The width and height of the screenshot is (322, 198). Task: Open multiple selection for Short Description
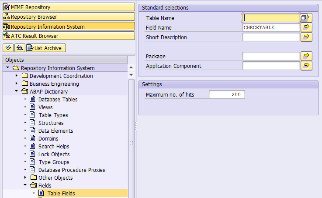tap(306, 37)
